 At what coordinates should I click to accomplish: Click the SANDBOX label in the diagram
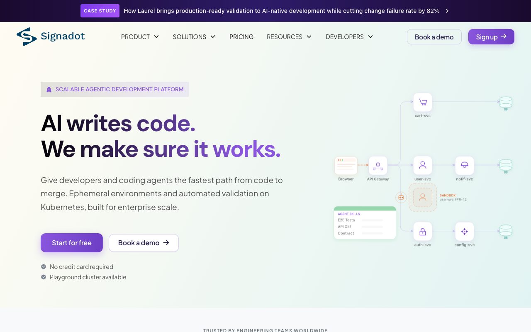[448, 195]
